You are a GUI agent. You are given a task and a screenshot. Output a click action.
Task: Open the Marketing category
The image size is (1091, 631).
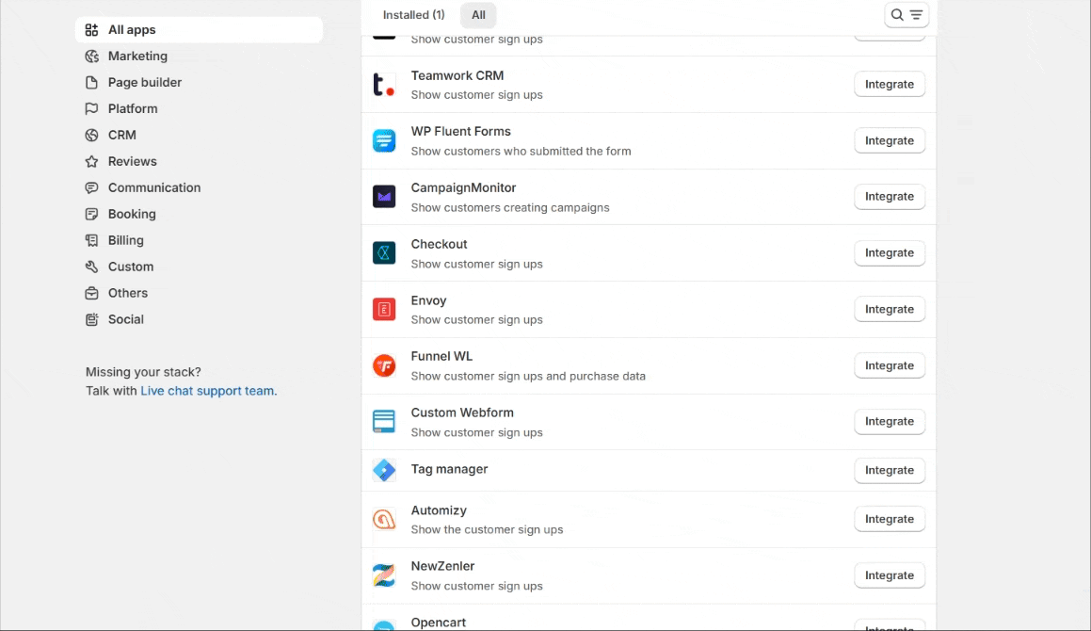[137, 57]
